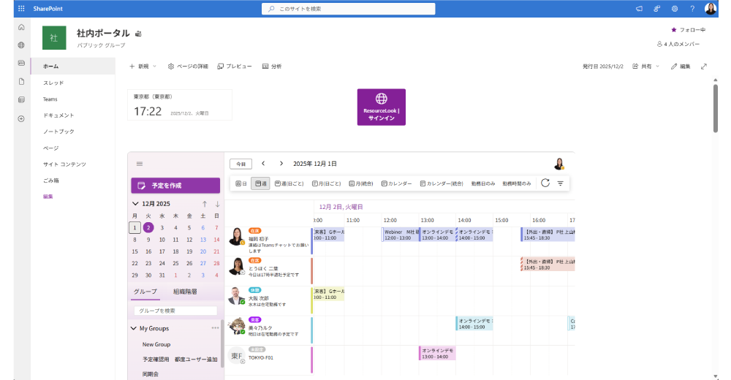
Task: Go to next period with right chevron
Action: [281, 164]
